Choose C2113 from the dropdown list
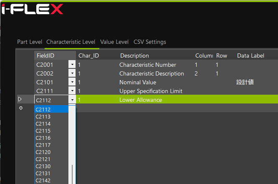The height and width of the screenshot is (184, 278). click(x=43, y=117)
